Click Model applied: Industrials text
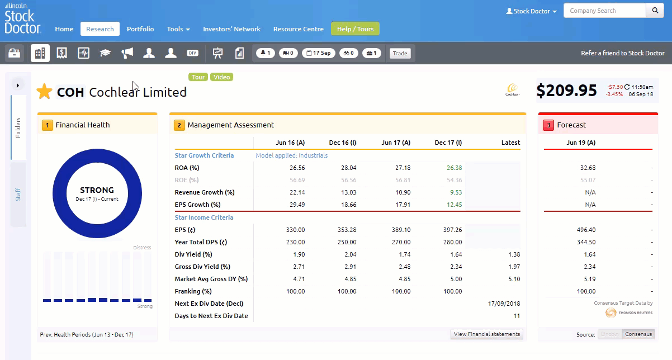672x360 pixels. [x=291, y=155]
